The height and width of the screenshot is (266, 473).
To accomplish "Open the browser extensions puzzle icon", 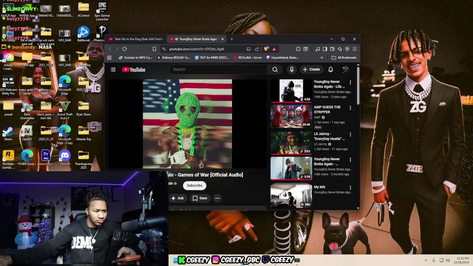I will pyautogui.click(x=298, y=49).
